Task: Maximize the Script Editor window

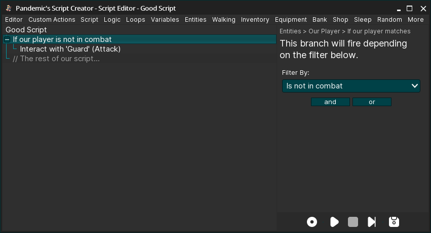Action: (x=409, y=8)
